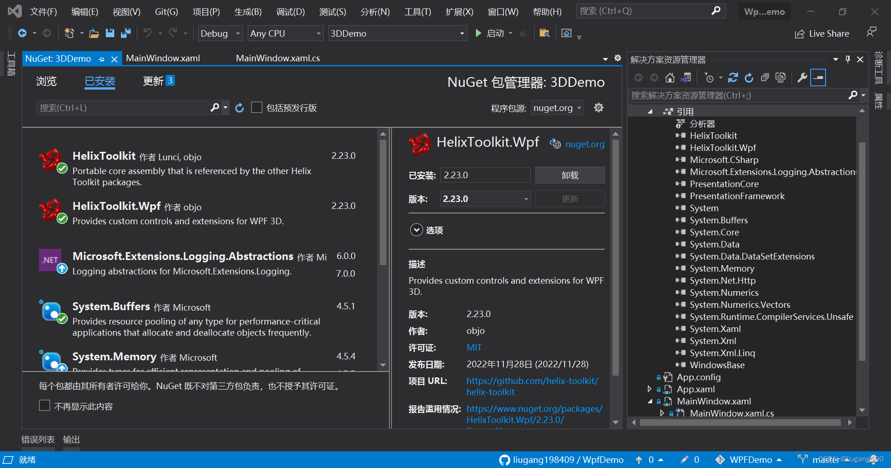Click the collapse all icon in Solution Explorer

click(x=765, y=78)
